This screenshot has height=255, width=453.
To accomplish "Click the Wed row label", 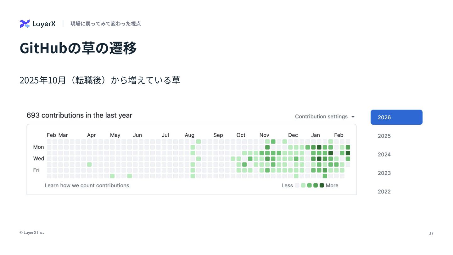I will tap(39, 158).
